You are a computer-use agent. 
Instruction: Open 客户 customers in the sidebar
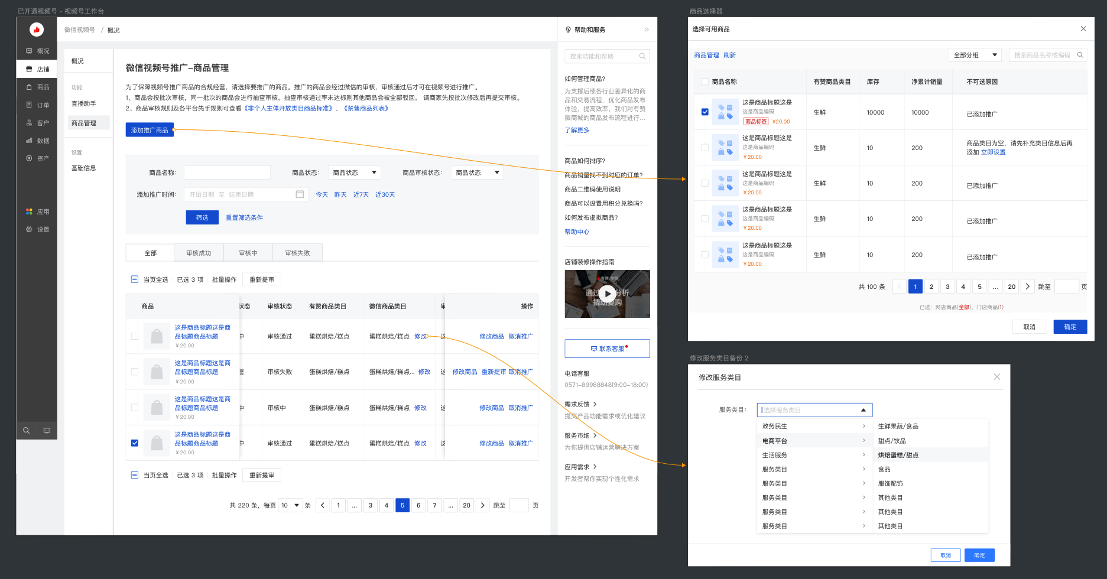[37, 123]
